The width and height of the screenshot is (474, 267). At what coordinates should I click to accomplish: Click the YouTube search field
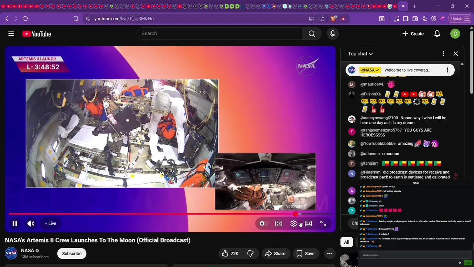click(x=219, y=34)
